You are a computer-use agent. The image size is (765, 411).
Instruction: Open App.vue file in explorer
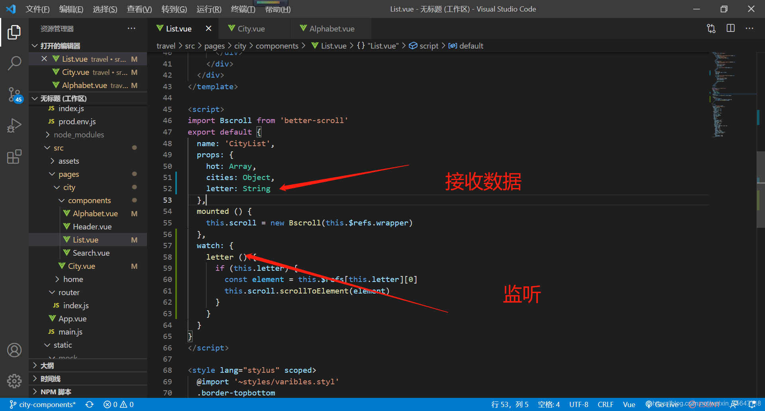tap(72, 319)
